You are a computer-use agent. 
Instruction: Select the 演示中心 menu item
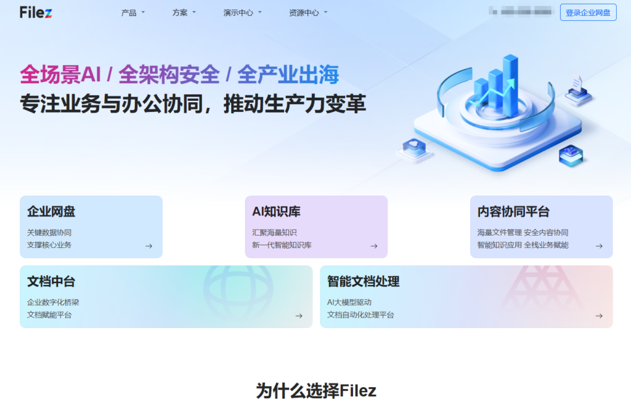pyautogui.click(x=237, y=12)
